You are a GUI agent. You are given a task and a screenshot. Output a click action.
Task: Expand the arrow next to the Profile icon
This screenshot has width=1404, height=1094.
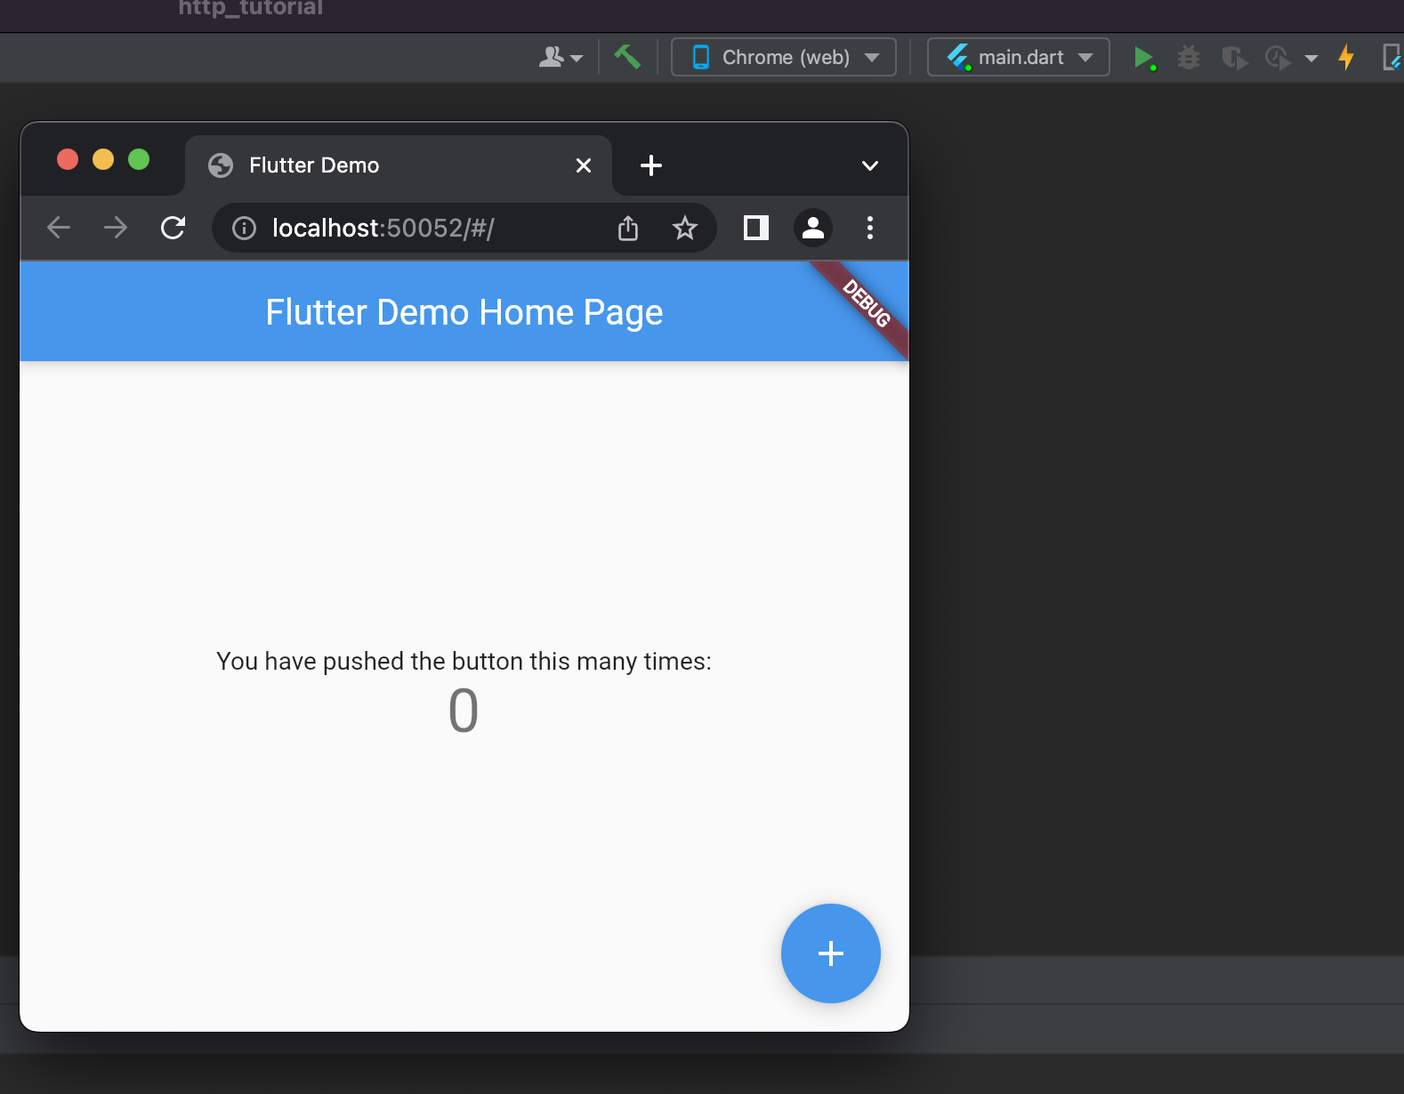[x=1311, y=59]
